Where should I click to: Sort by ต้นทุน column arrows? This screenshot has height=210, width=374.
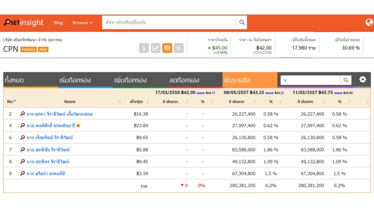[148, 102]
